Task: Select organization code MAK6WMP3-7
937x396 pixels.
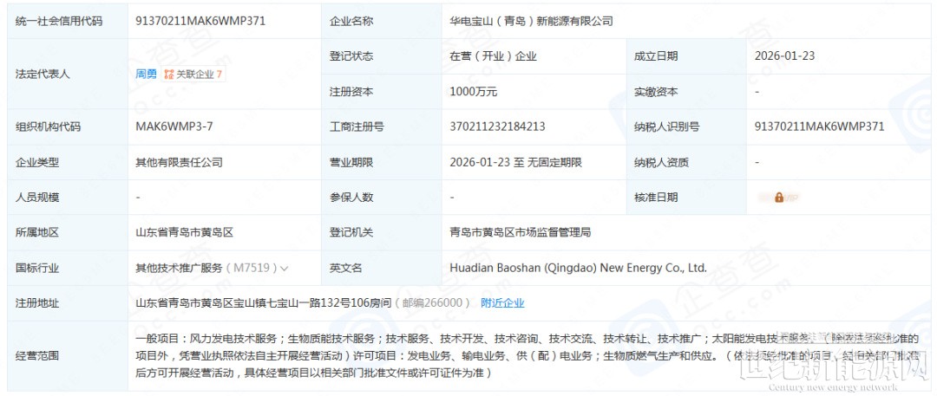Action: [x=174, y=127]
